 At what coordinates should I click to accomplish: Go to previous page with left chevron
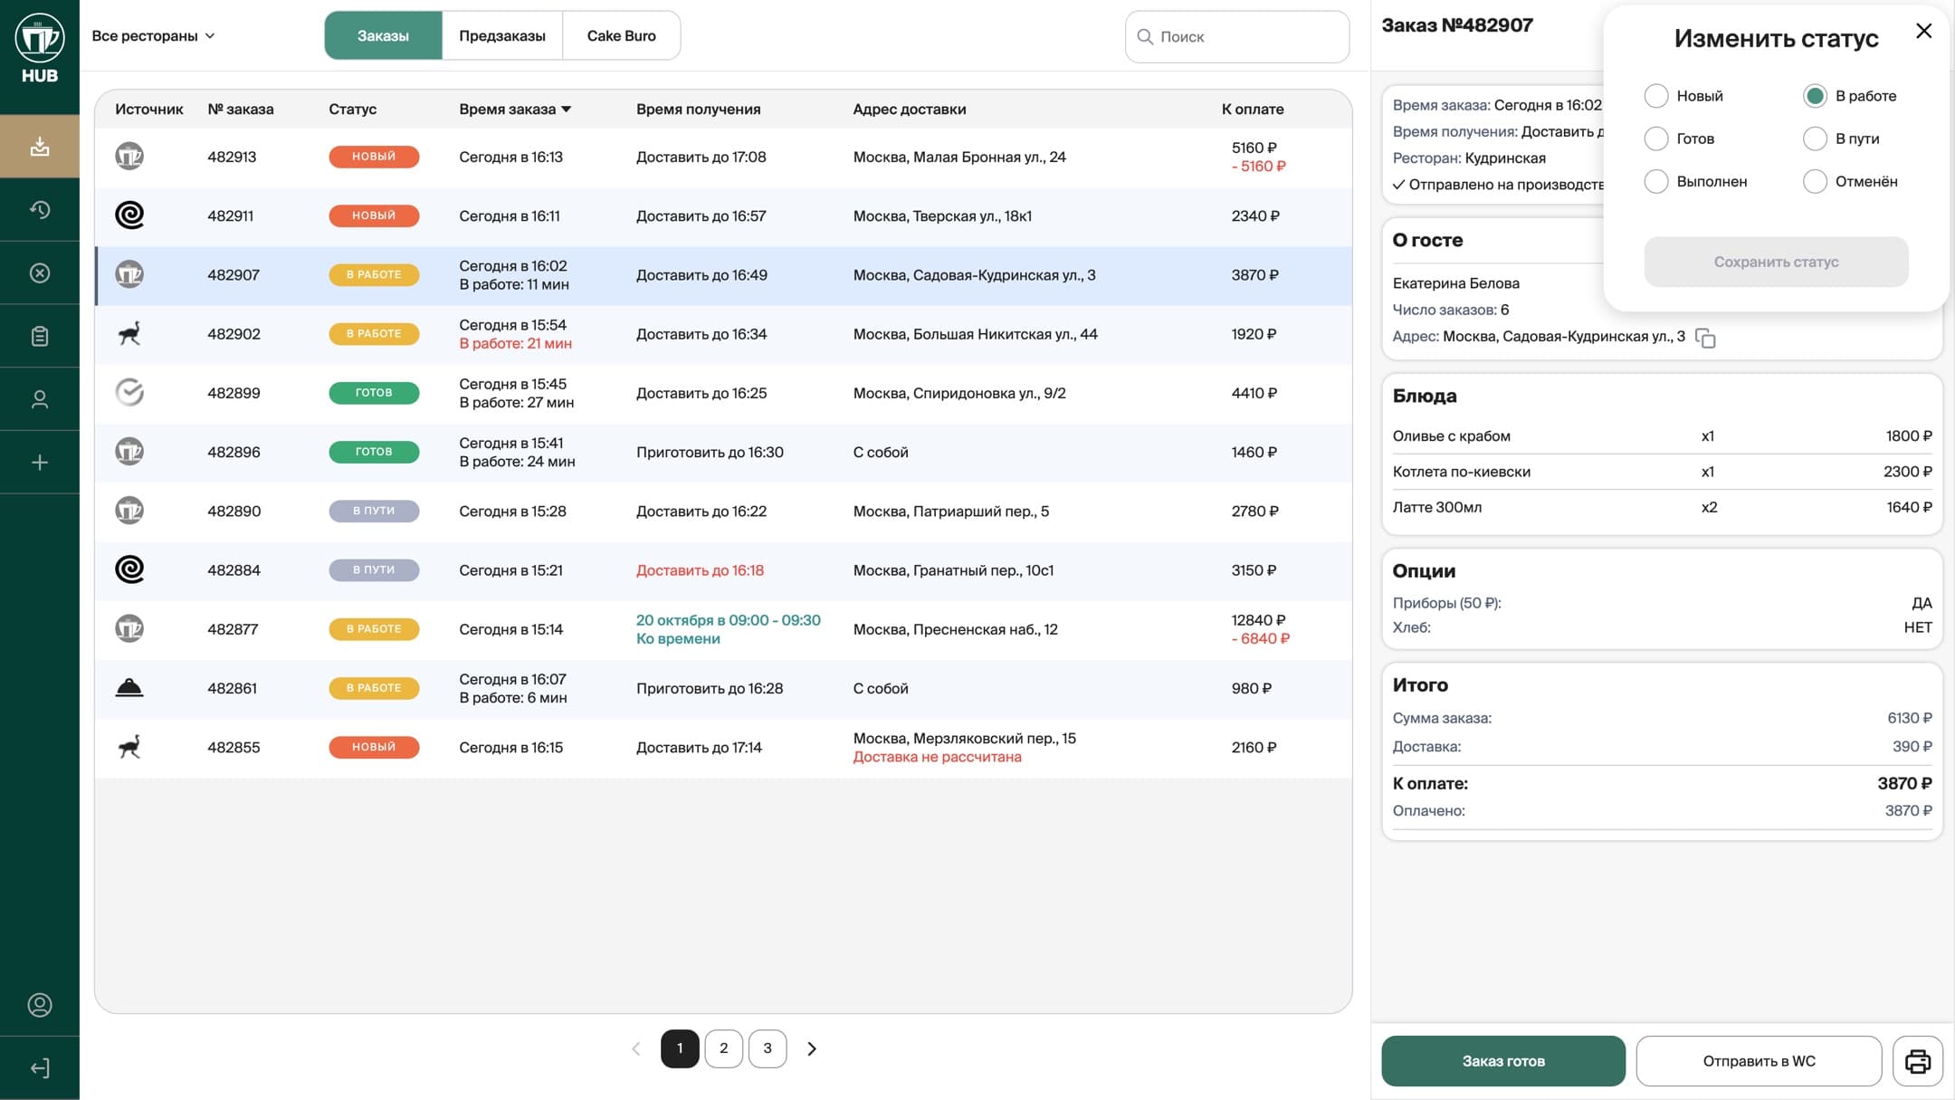(x=635, y=1048)
